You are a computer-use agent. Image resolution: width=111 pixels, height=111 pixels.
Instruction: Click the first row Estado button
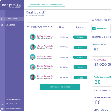(80, 37)
